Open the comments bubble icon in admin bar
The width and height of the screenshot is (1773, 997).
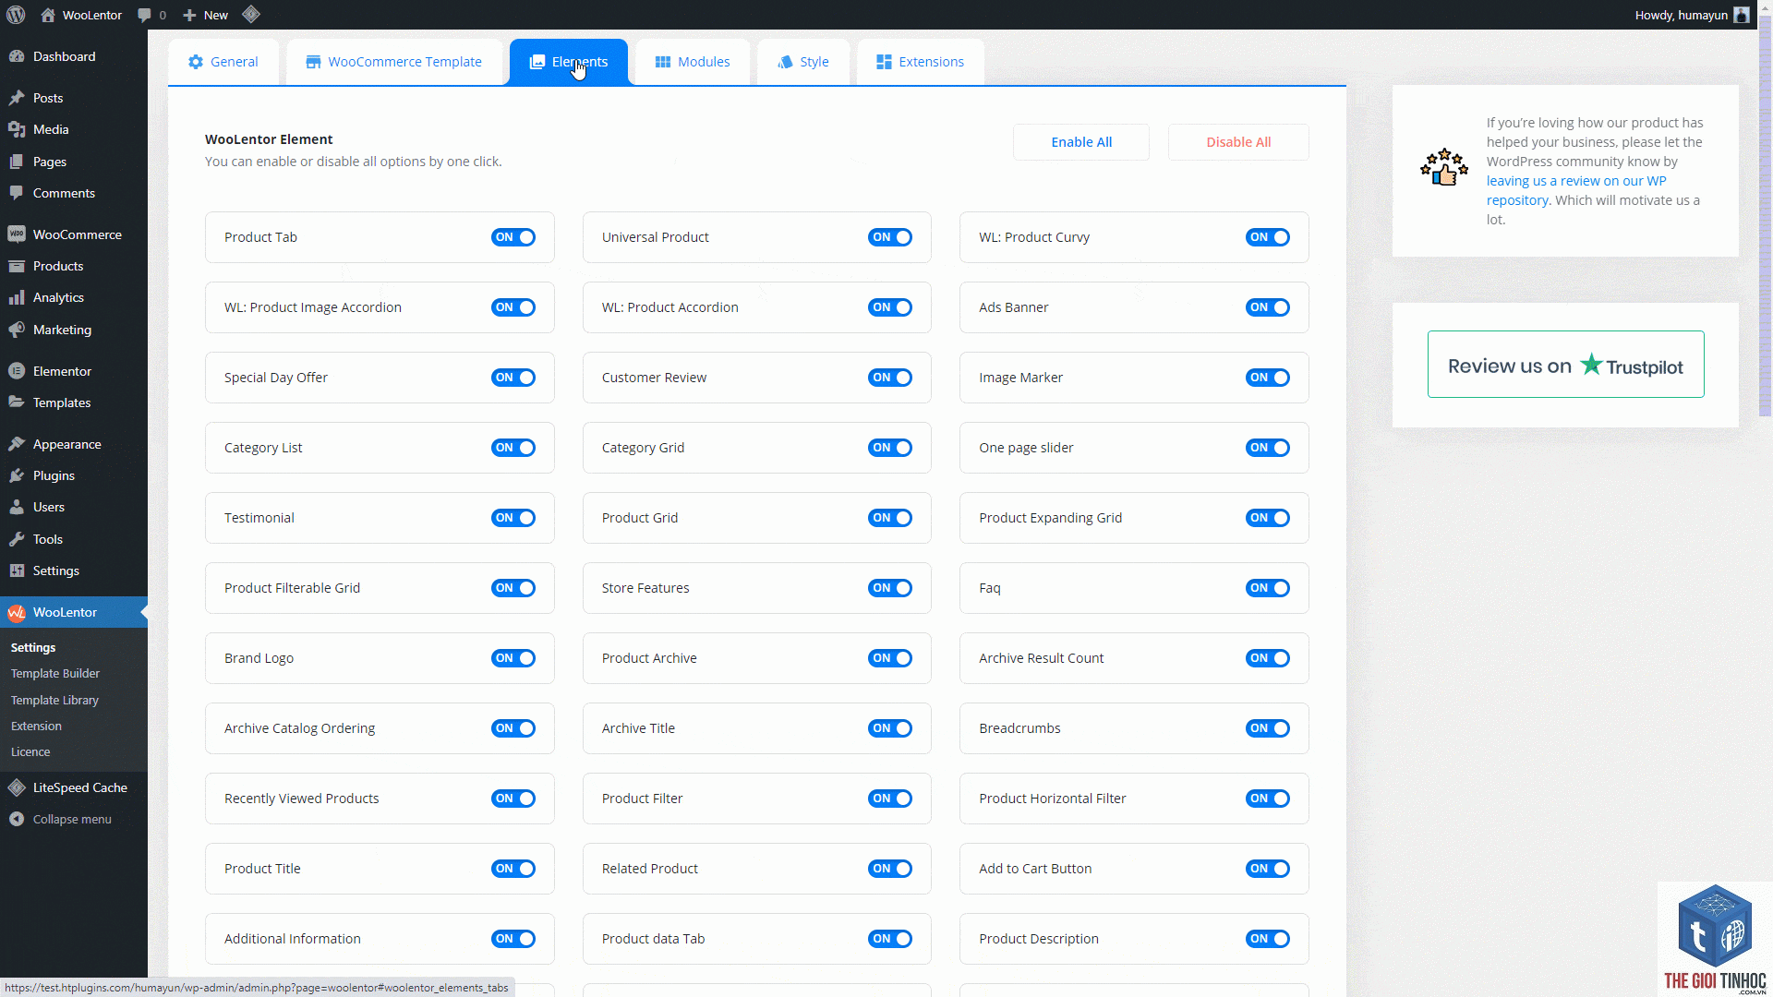[x=144, y=16]
